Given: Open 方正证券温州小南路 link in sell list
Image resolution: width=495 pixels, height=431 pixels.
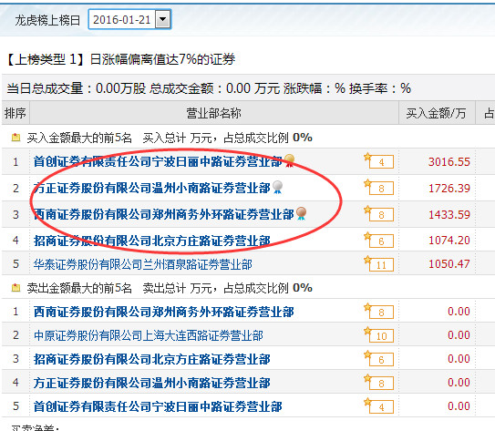Looking at the screenshot, I should (x=152, y=383).
